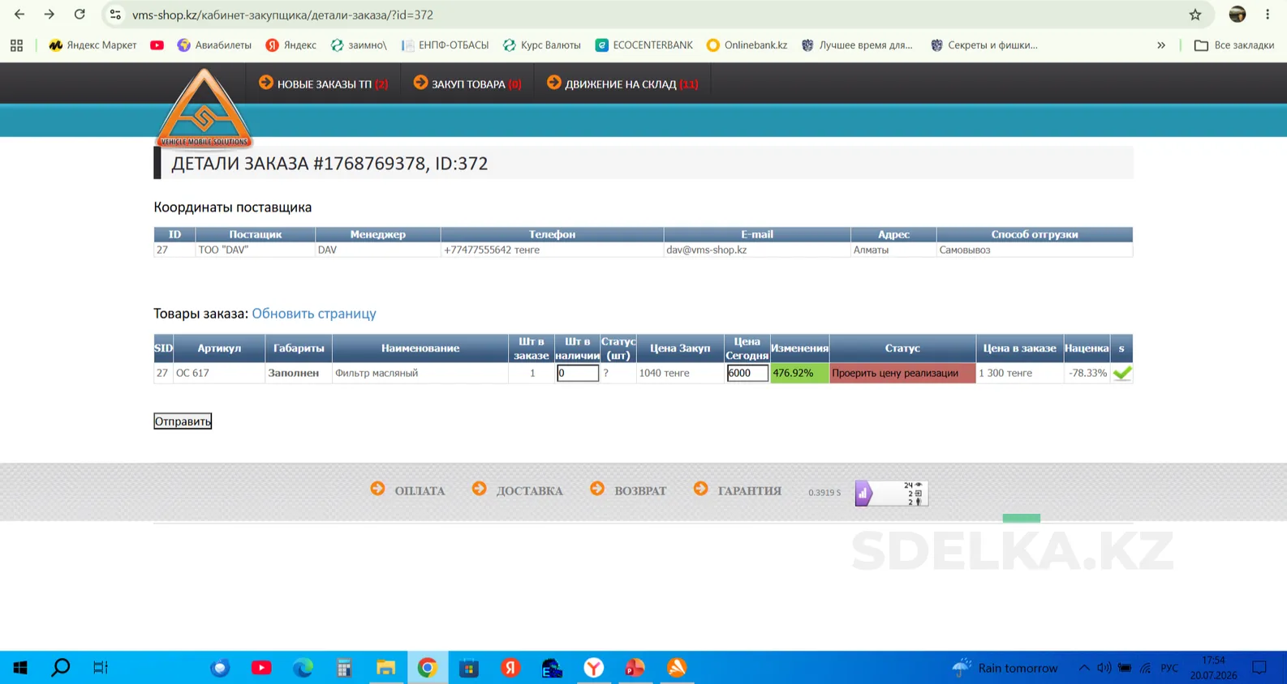Screen dimensions: 1287x684
Task: Open Windows taskbar search
Action: [x=61, y=668]
